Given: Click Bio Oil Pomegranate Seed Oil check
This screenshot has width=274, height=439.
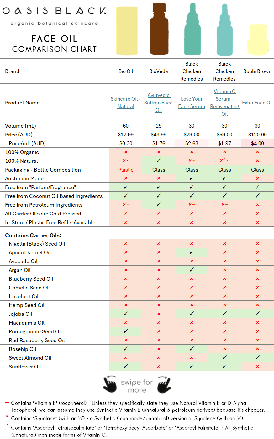Looking at the screenshot, I should (126, 331).
